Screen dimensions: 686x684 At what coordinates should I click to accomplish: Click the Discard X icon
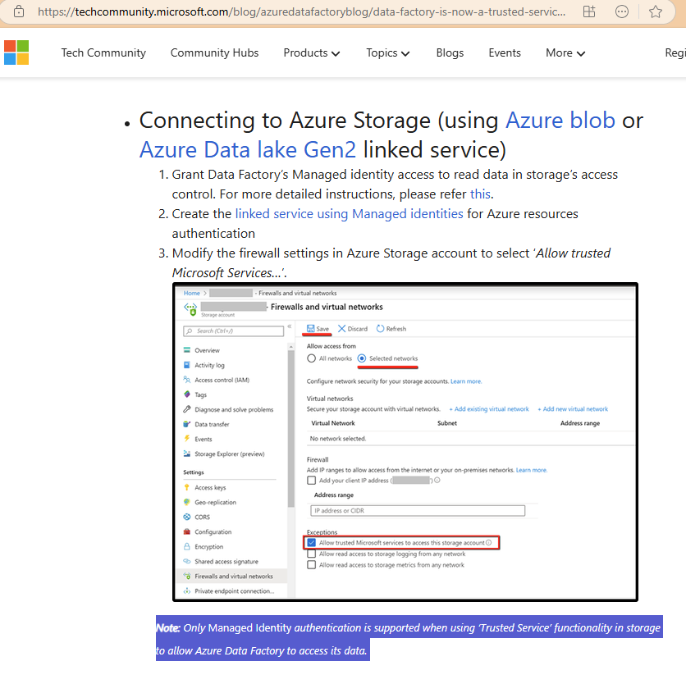tap(341, 328)
